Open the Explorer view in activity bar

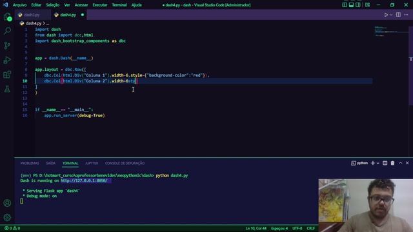tap(7, 17)
